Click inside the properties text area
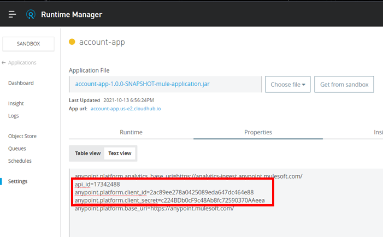The width and height of the screenshot is (383, 237). coord(219,221)
